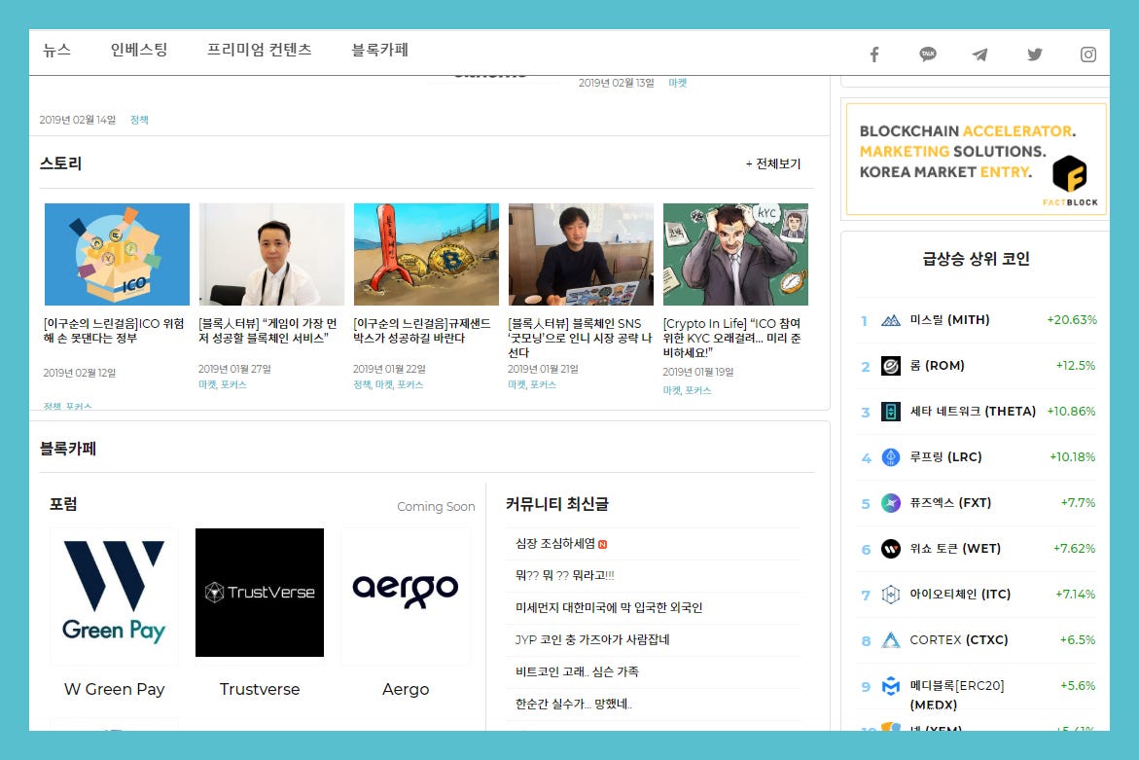Open the man in white shirt thumbnail
This screenshot has height=760, width=1139.
click(x=271, y=254)
